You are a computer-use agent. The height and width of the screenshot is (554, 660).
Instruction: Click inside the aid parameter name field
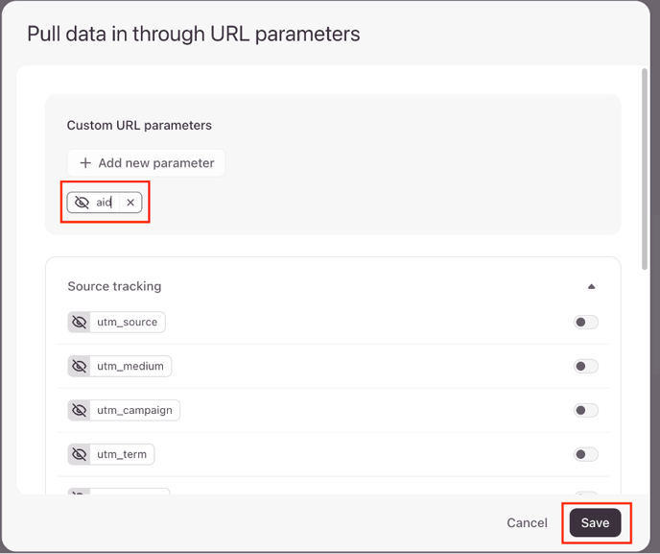point(106,203)
